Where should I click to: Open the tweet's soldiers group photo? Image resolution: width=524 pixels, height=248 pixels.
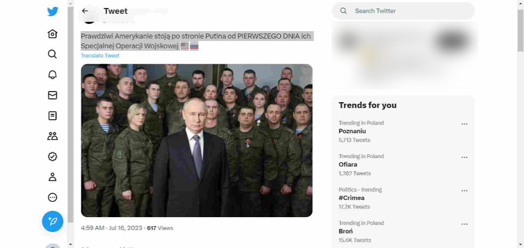pyautogui.click(x=197, y=140)
